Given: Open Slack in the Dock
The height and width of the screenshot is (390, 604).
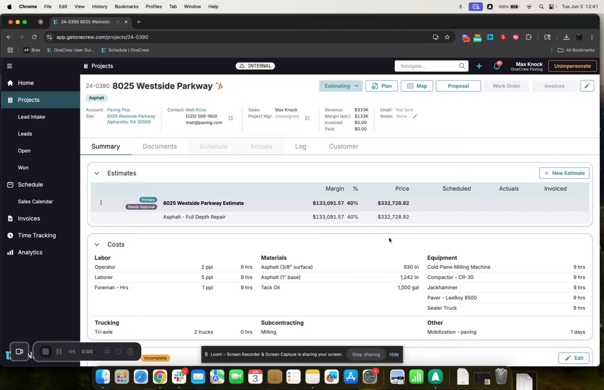Looking at the screenshot, I should (179, 377).
